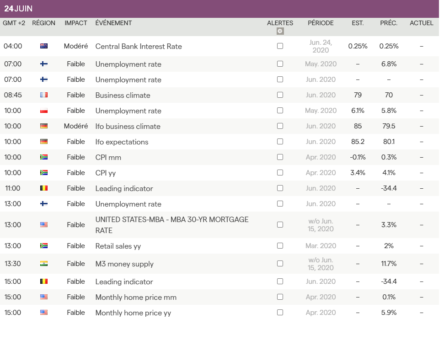Enable alert checkbox for Central Bank Interest Rate
444x340 pixels.
[280, 46]
